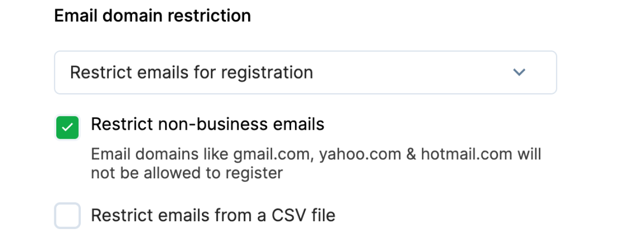The height and width of the screenshot is (240, 638).
Task: Click the word 'registration' inside the dropdown
Action: coord(267,73)
